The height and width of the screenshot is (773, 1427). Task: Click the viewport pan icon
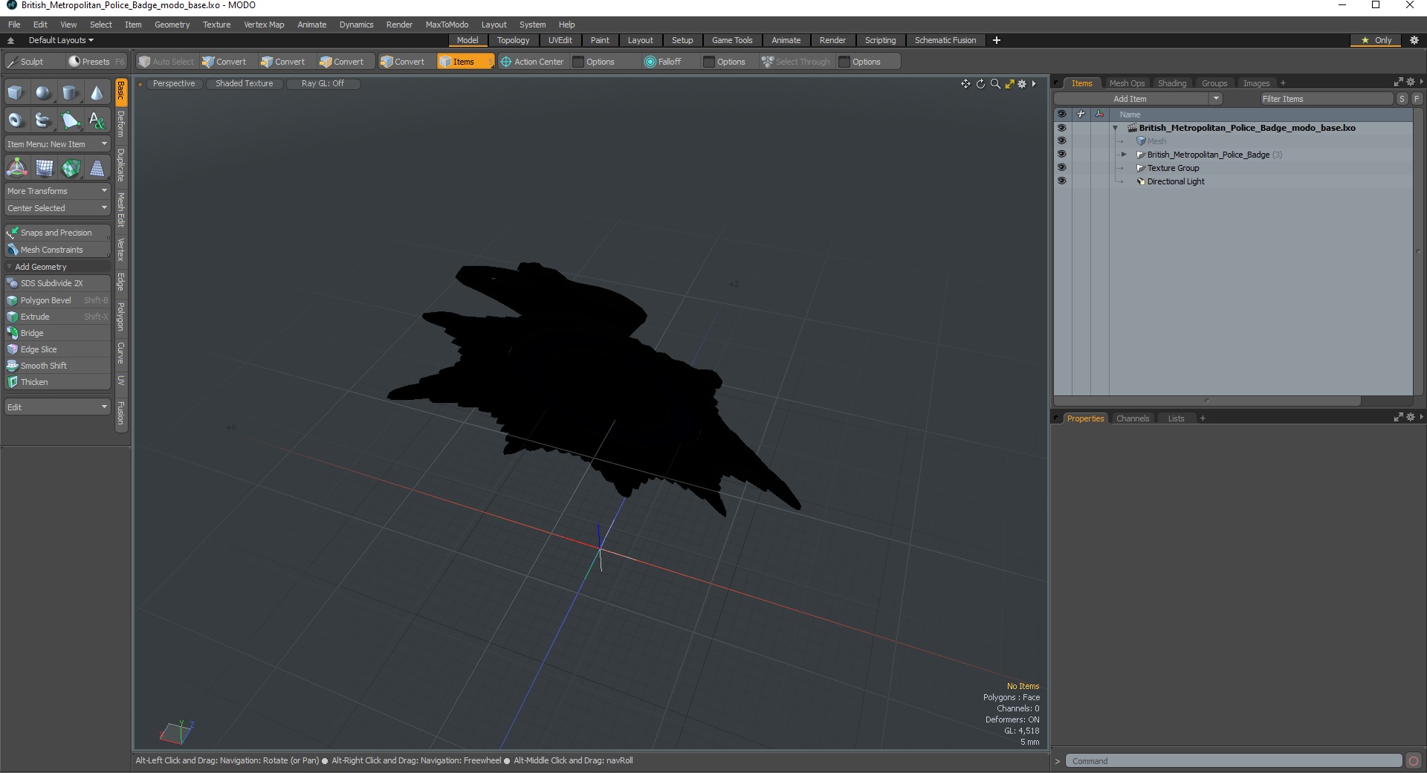point(965,84)
